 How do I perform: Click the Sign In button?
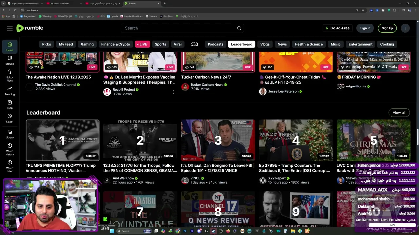pos(365,28)
